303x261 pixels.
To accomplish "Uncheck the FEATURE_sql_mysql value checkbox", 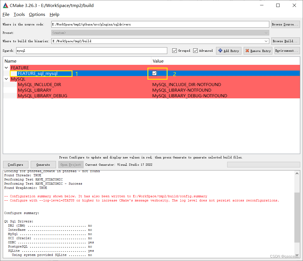I will (154, 73).
